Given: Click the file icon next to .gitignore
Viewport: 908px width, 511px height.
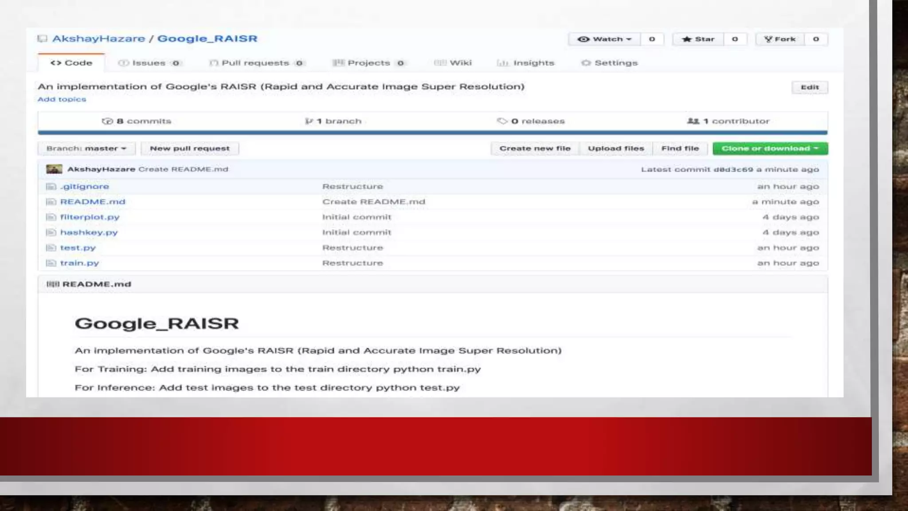Looking at the screenshot, I should click(51, 187).
